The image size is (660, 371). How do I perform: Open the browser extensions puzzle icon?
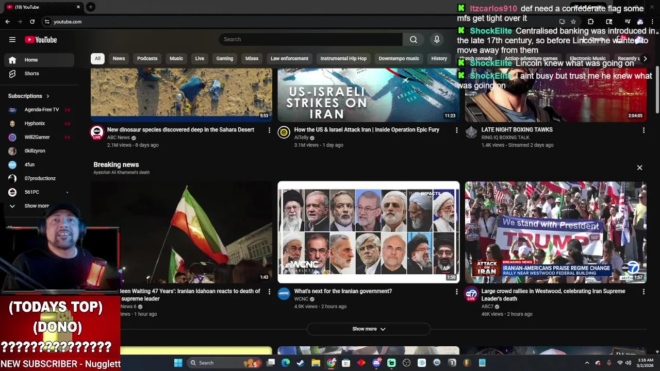pos(591,22)
